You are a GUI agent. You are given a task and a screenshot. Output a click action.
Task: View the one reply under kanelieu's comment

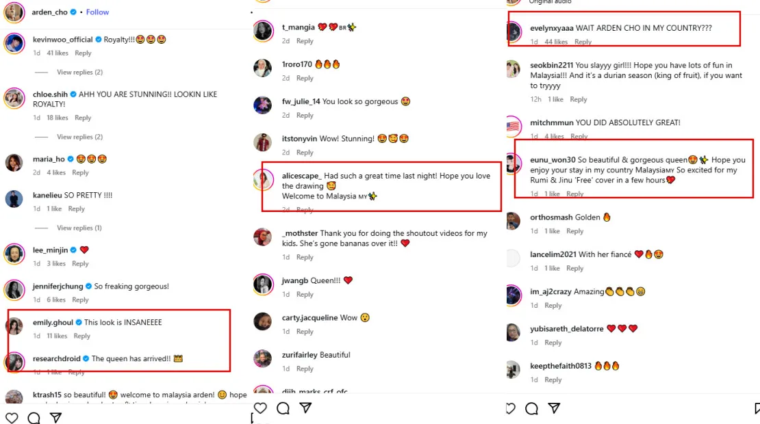pyautogui.click(x=79, y=228)
